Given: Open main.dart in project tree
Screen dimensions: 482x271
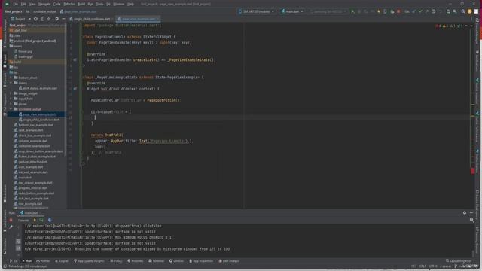Looking at the screenshot, I should (x=25, y=178).
